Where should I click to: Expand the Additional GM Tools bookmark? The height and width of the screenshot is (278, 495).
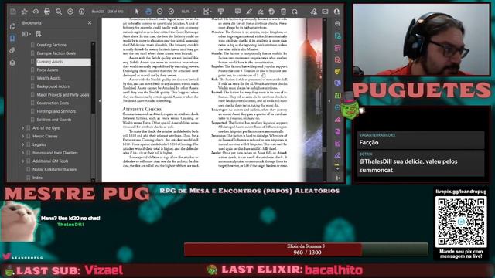coord(22,161)
